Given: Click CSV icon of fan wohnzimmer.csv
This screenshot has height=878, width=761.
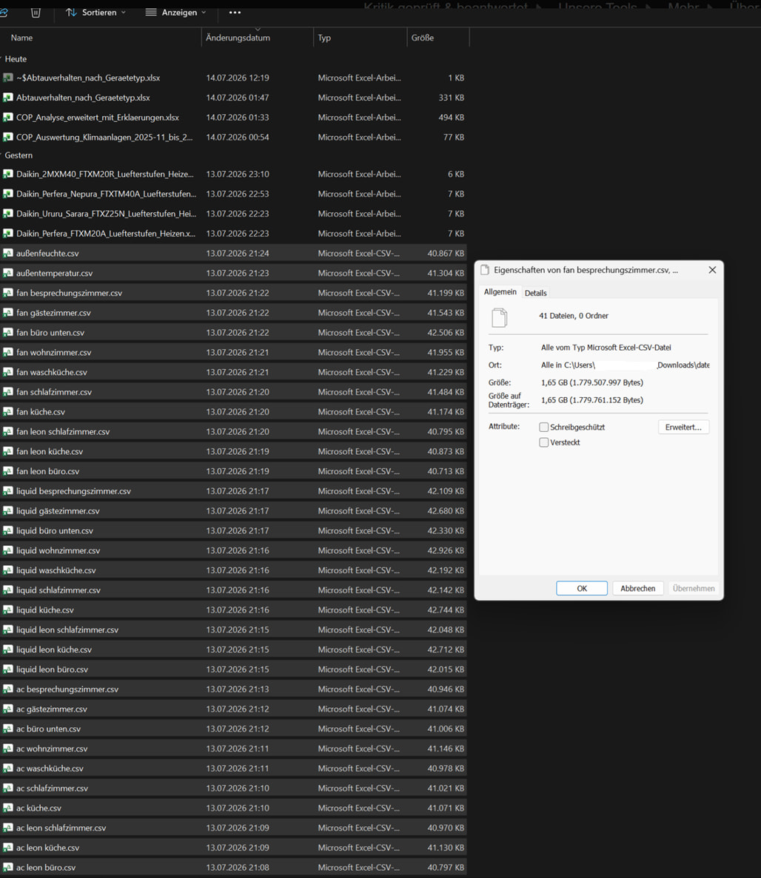Looking at the screenshot, I should click(8, 352).
